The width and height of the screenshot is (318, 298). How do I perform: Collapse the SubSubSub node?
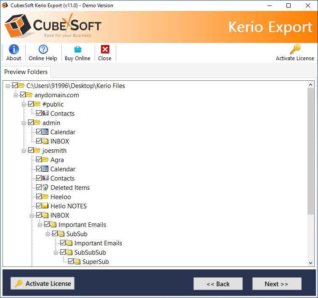pyautogui.click(x=56, y=253)
